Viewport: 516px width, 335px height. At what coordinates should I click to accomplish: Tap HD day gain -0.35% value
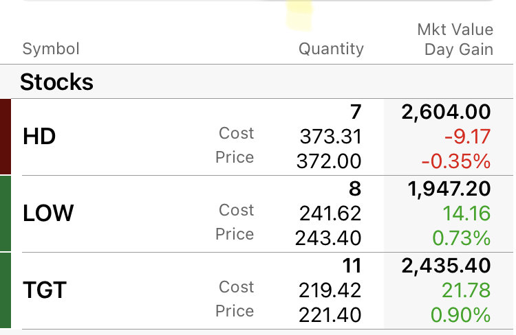click(456, 161)
